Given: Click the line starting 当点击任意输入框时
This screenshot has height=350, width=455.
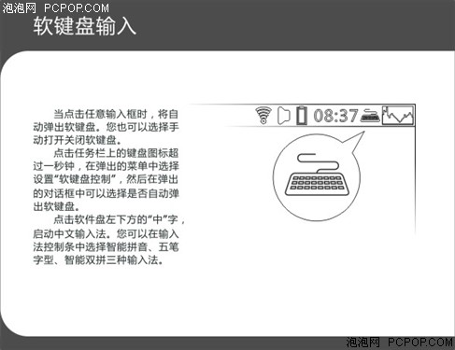Looking at the screenshot, I should pyautogui.click(x=116, y=114).
